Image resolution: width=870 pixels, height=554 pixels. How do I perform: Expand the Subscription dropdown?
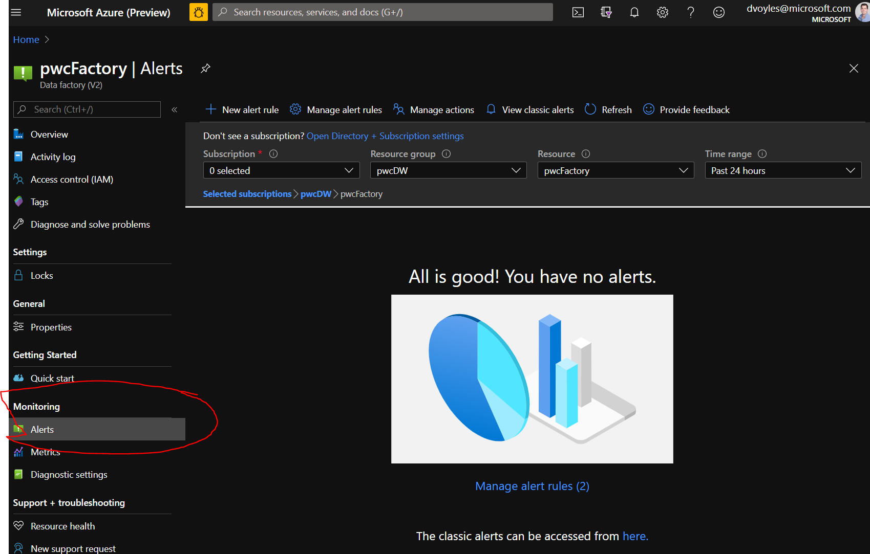point(281,170)
